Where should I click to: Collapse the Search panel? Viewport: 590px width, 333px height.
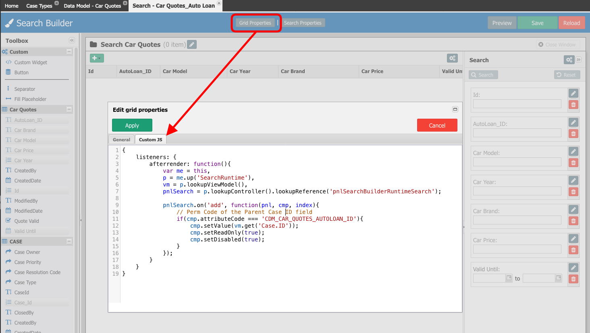pos(579,60)
